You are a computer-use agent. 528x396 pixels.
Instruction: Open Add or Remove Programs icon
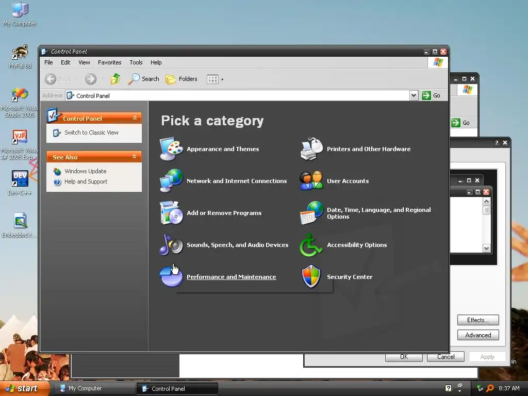point(171,213)
